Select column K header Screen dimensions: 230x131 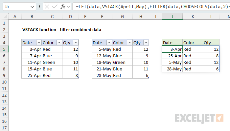pyautogui.click(x=193, y=16)
